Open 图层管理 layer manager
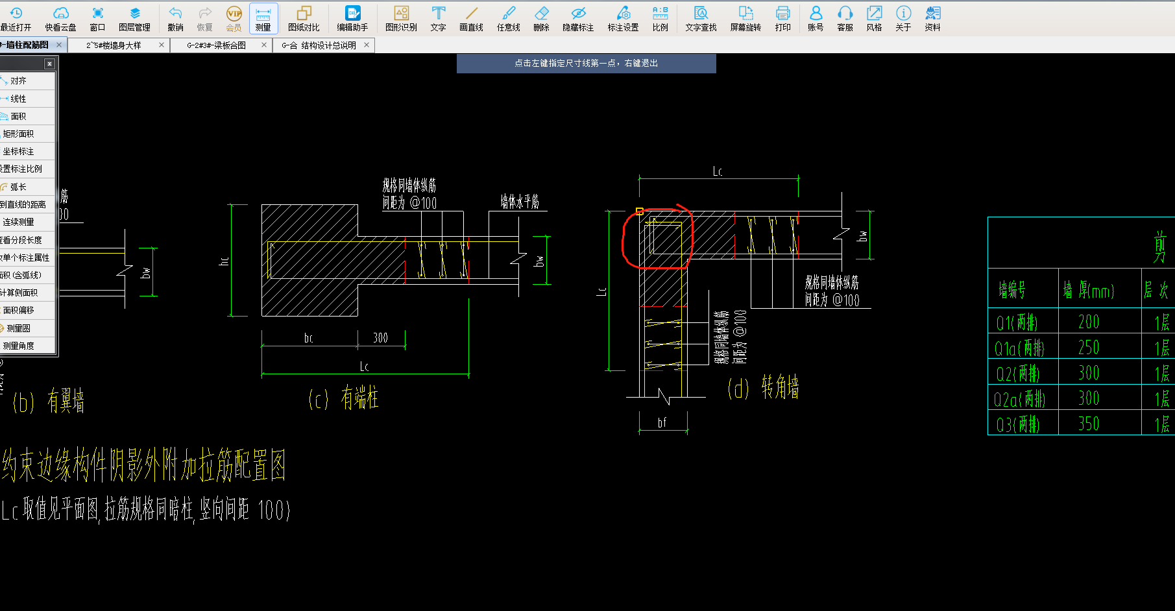 (x=134, y=19)
